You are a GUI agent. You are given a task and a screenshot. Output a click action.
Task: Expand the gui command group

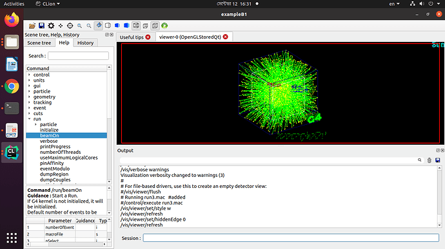29,86
